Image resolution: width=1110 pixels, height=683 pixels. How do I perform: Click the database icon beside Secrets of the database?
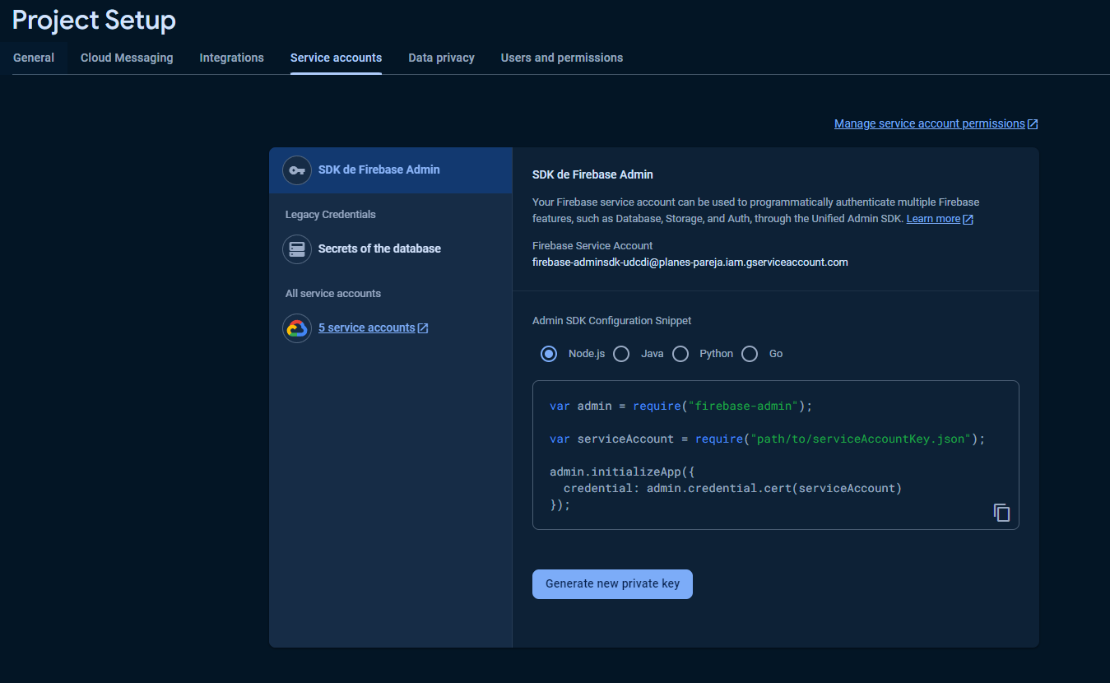tap(297, 249)
